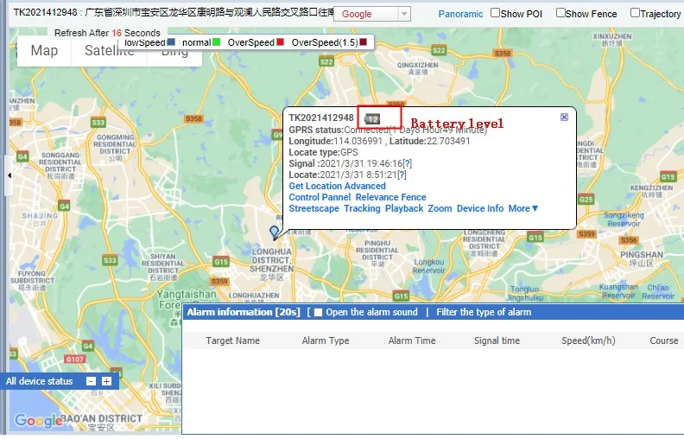684x439 pixels.
Task: Click the normal green legend swatch
Action: pyautogui.click(x=216, y=41)
